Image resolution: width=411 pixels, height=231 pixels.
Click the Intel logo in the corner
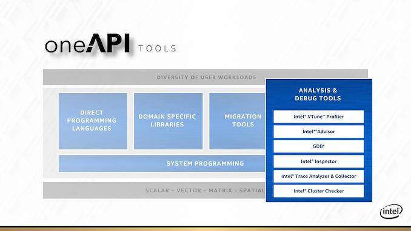tap(391, 211)
